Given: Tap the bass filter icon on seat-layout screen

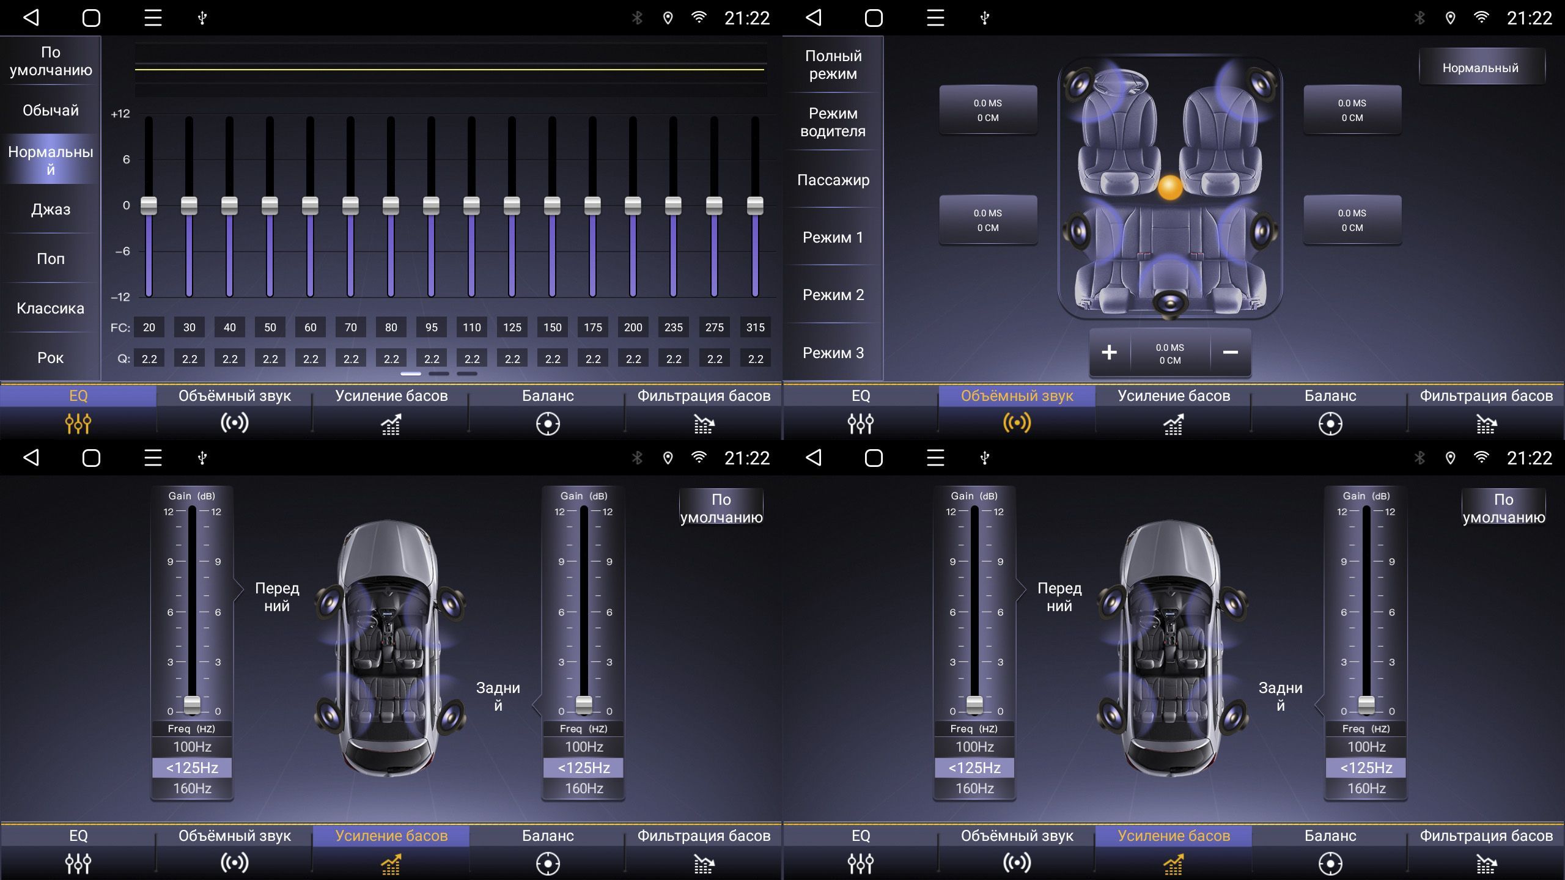Looking at the screenshot, I should click(x=1486, y=424).
